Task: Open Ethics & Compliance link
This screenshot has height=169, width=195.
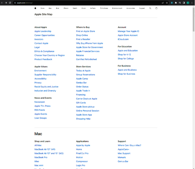Action: click(x=44, y=51)
